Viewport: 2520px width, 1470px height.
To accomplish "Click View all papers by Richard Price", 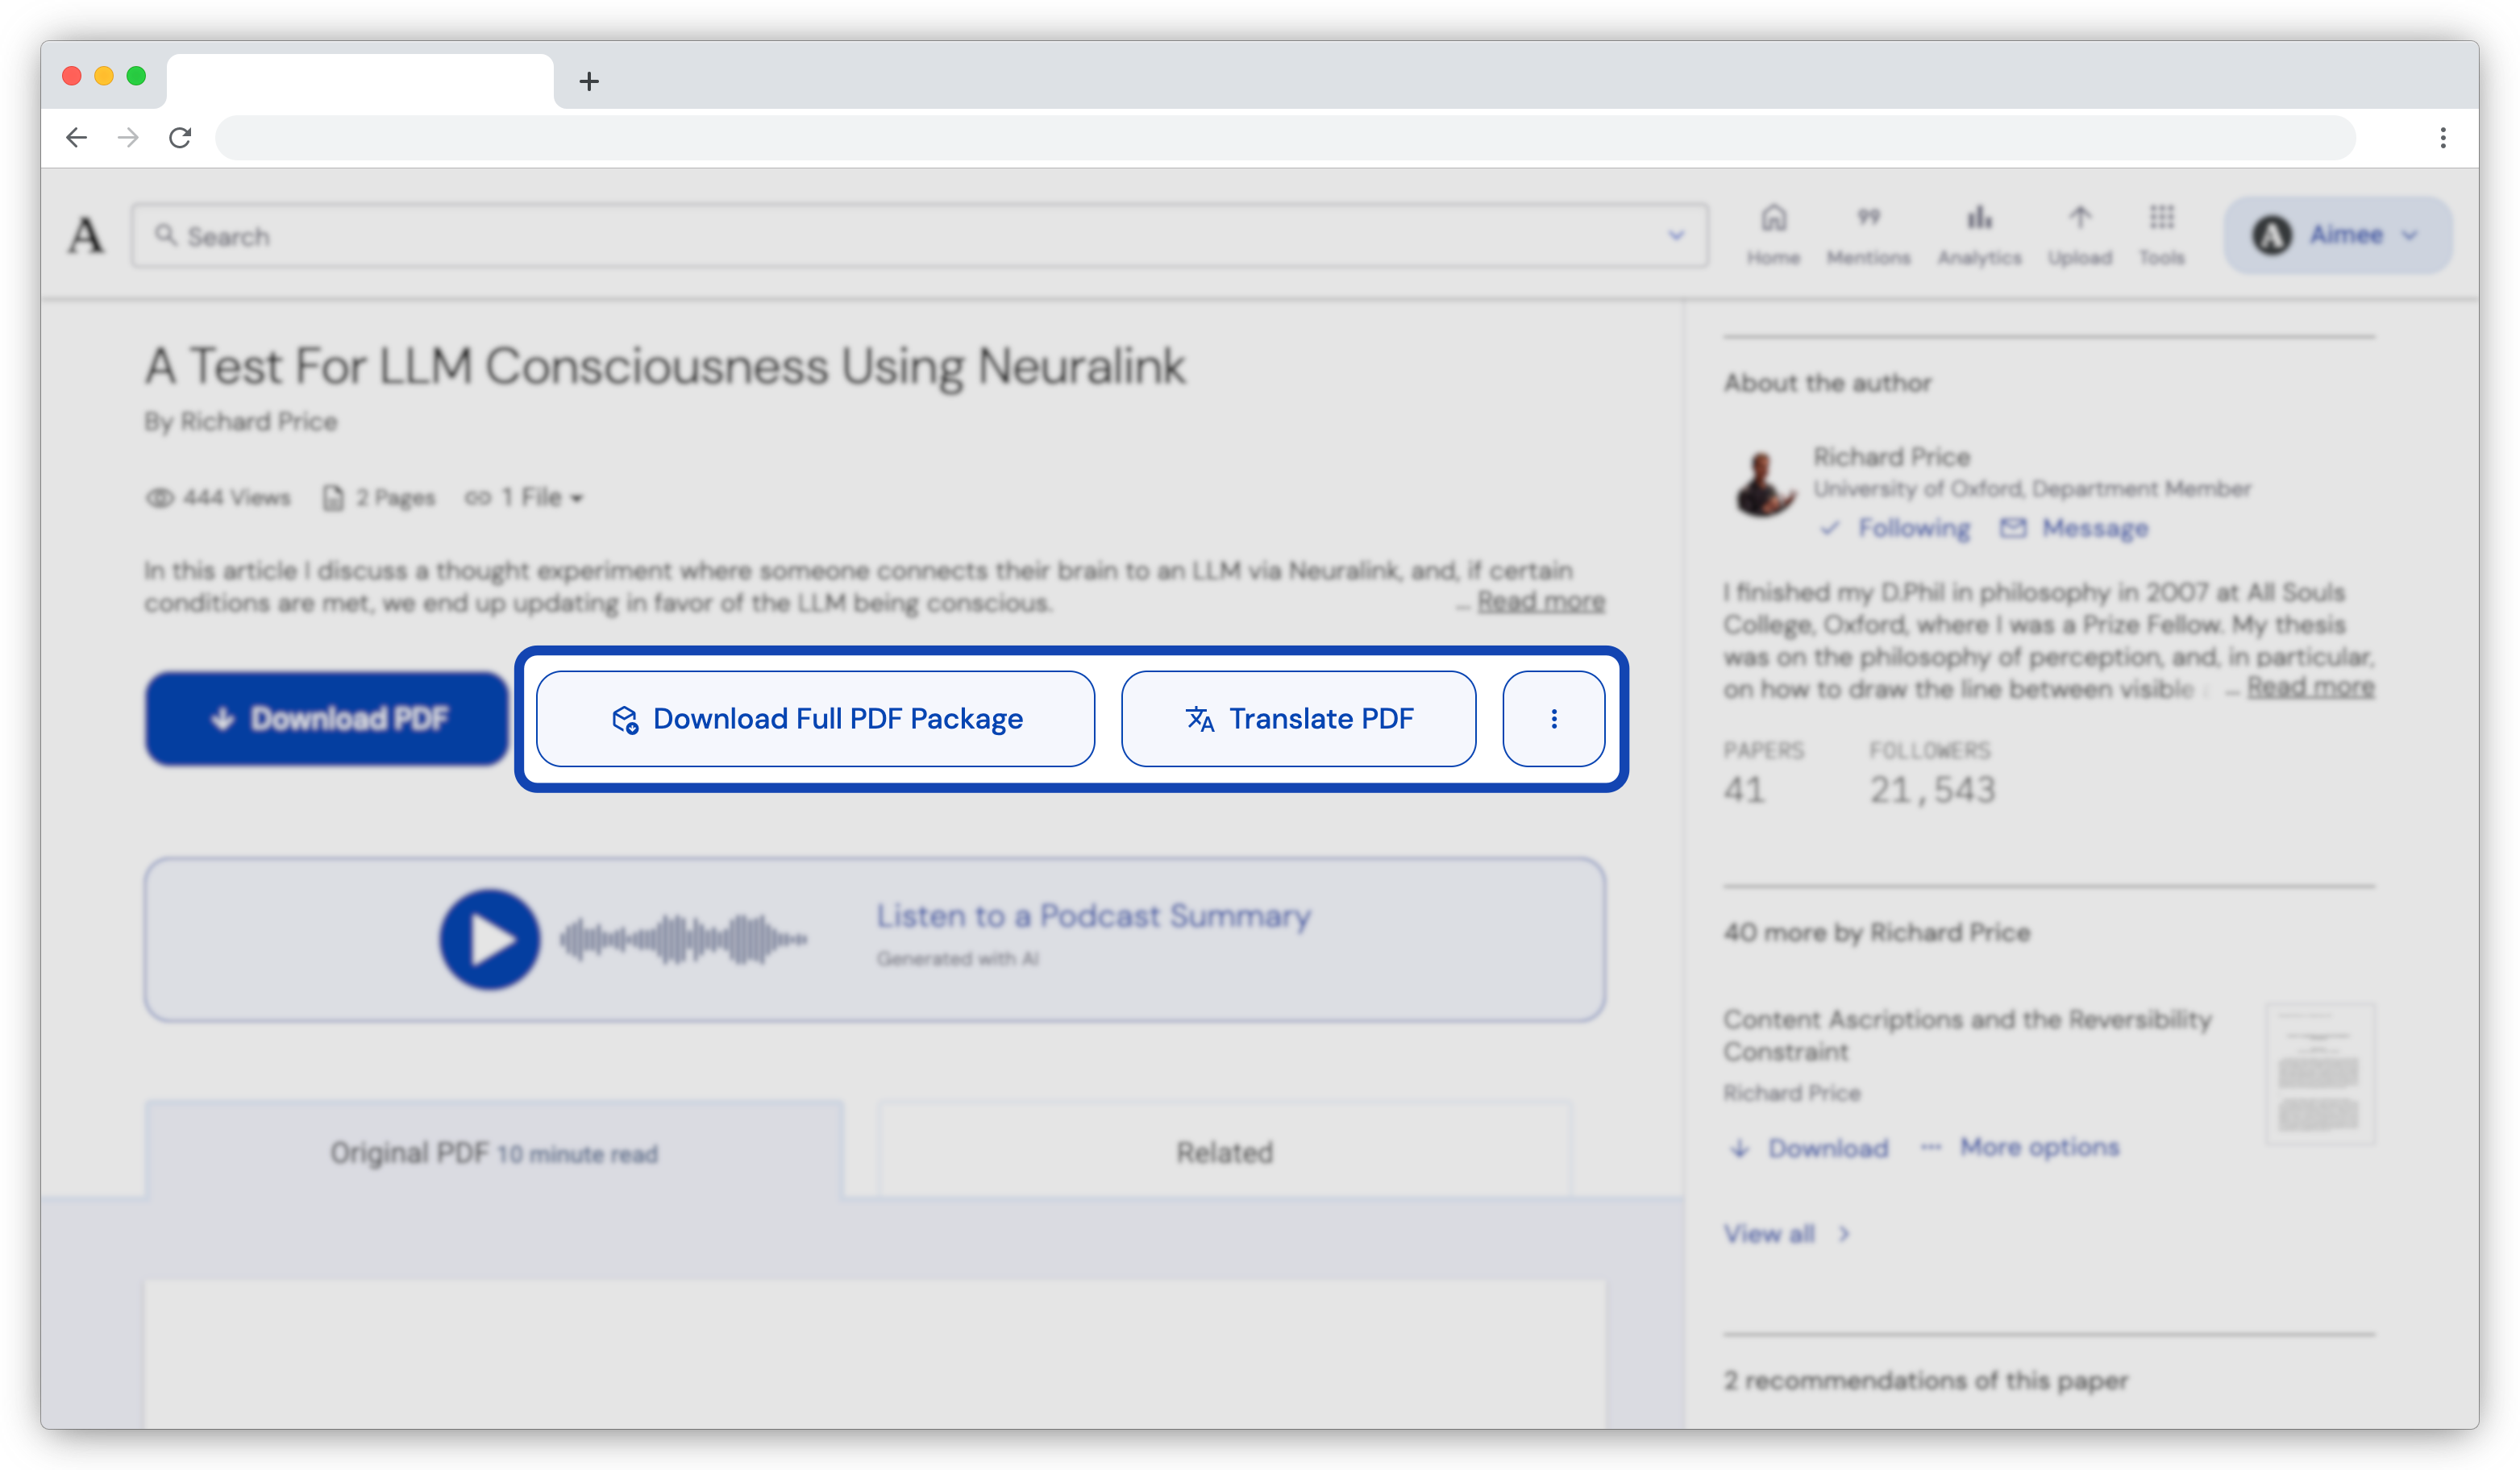I will [1787, 1233].
